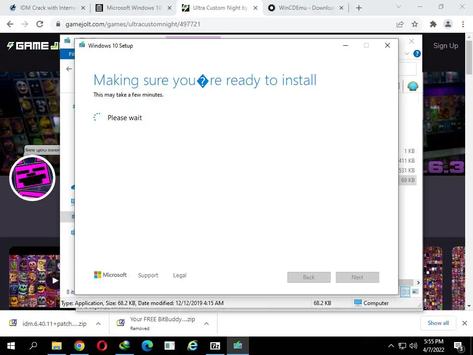Click Sign Up on Game Jolt
Image resolution: width=473 pixels, height=355 pixels.
[446, 46]
